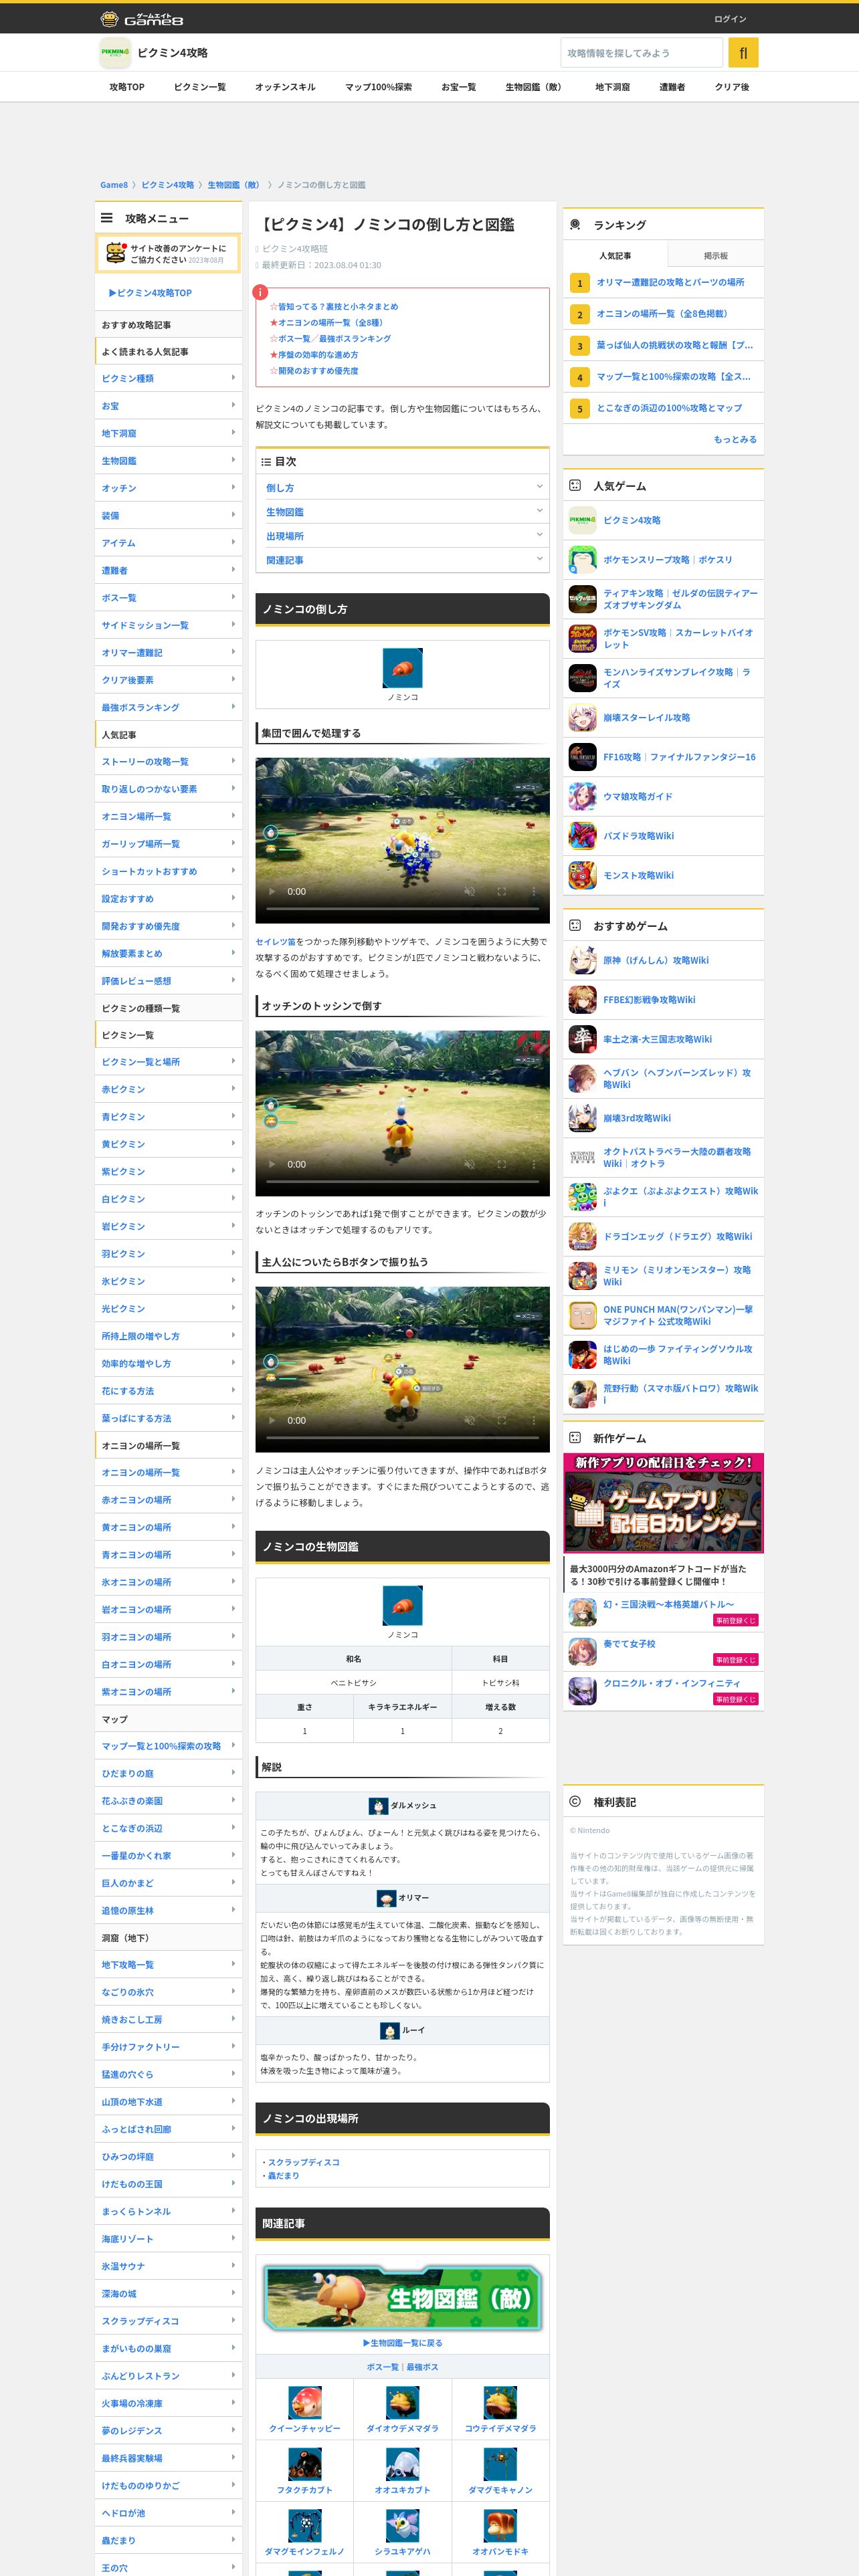Select 人気記事 tab in ranking
859x2576 pixels.
(x=615, y=256)
